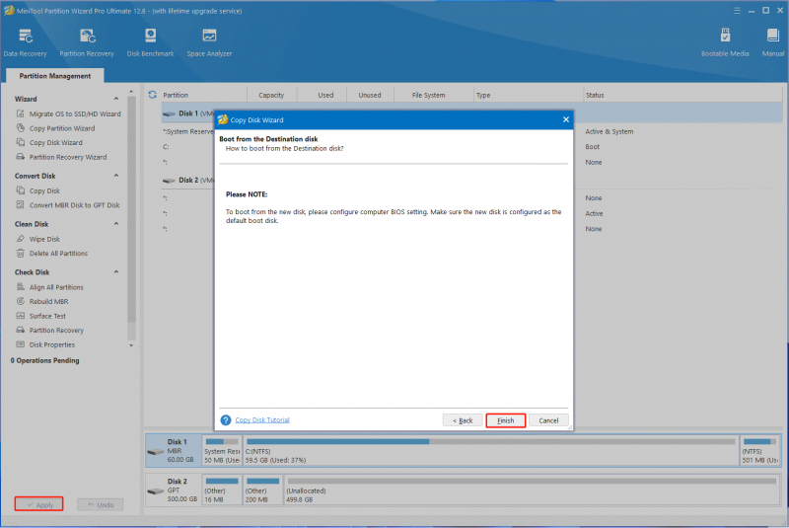Close the Copy Disk Wizard dialog
789x528 pixels.
[565, 119]
